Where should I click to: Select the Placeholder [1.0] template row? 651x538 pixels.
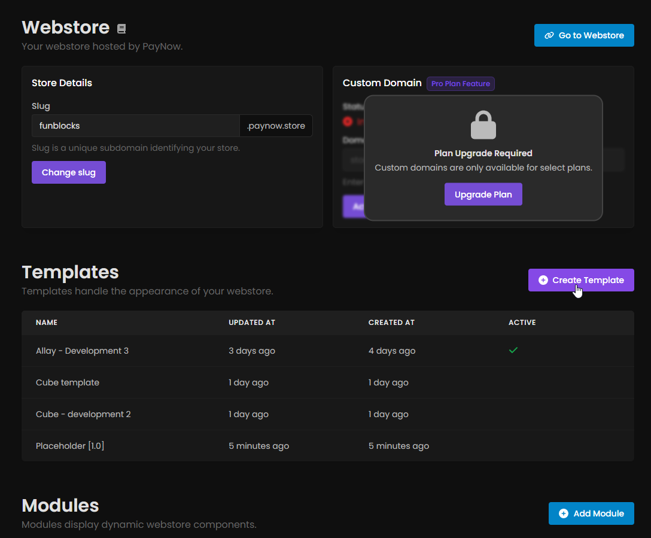70,446
